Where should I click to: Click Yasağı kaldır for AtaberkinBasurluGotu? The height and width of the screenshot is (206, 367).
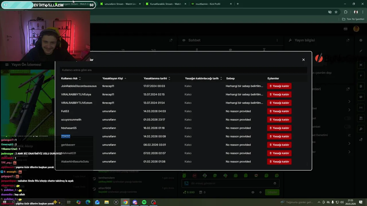coord(279,162)
